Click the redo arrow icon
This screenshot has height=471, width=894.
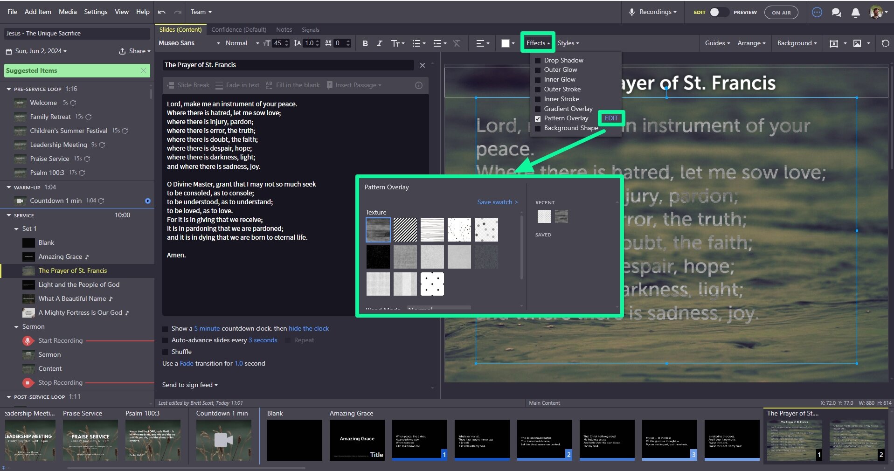click(x=178, y=12)
